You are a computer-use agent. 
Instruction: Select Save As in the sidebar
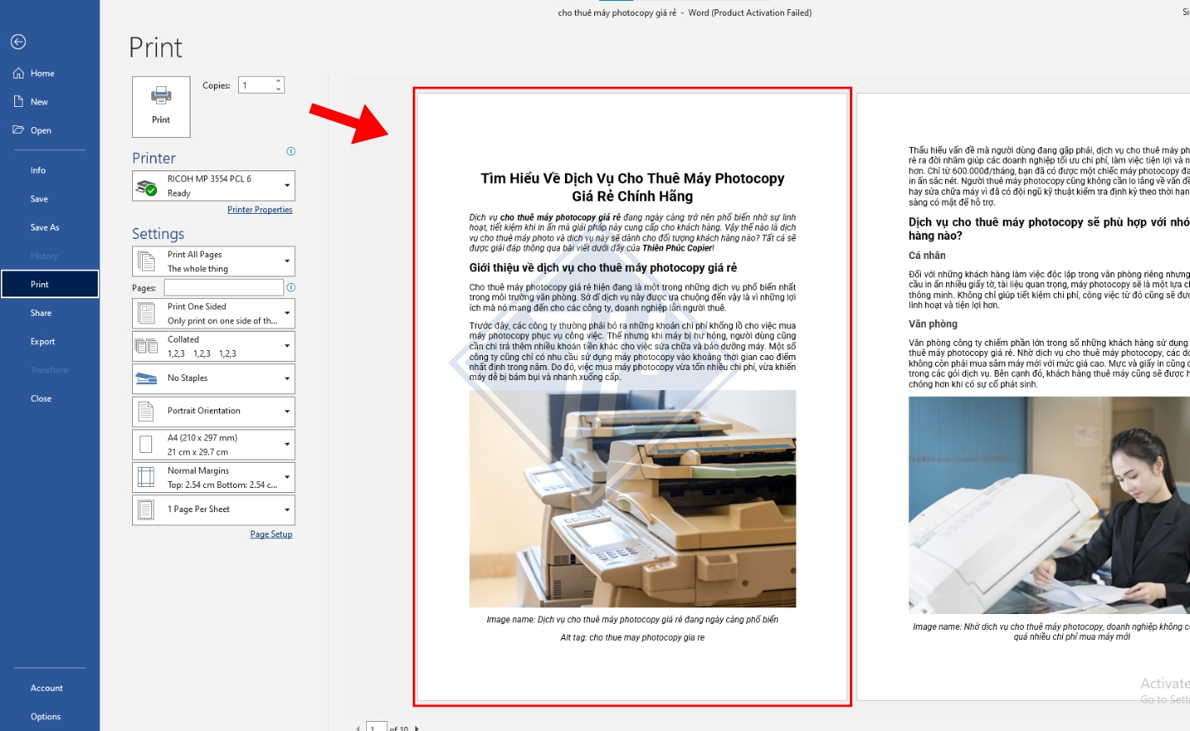pyautogui.click(x=45, y=227)
